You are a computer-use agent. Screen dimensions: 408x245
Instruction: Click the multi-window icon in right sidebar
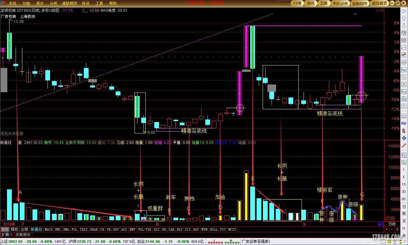click(404, 62)
